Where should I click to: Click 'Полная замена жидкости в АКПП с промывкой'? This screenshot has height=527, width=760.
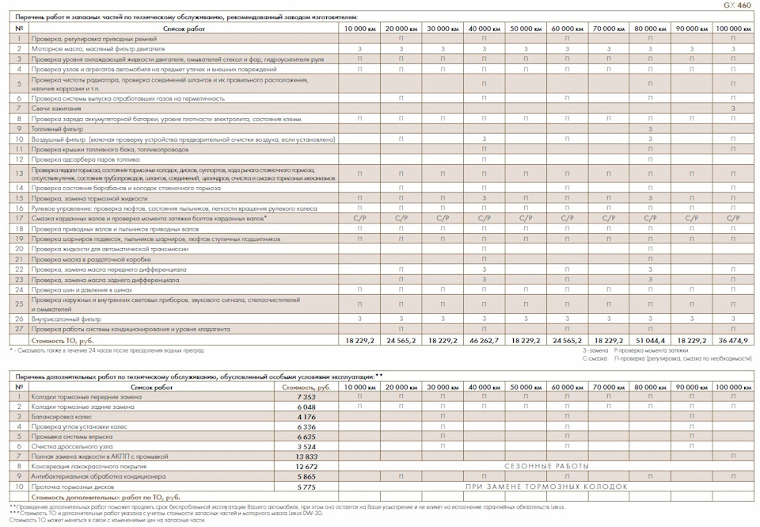[100, 456]
